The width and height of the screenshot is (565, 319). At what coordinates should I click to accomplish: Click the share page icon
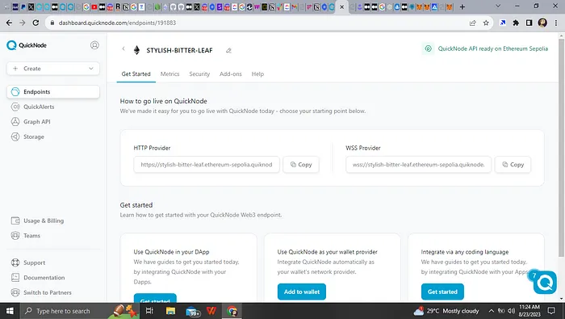point(472,23)
